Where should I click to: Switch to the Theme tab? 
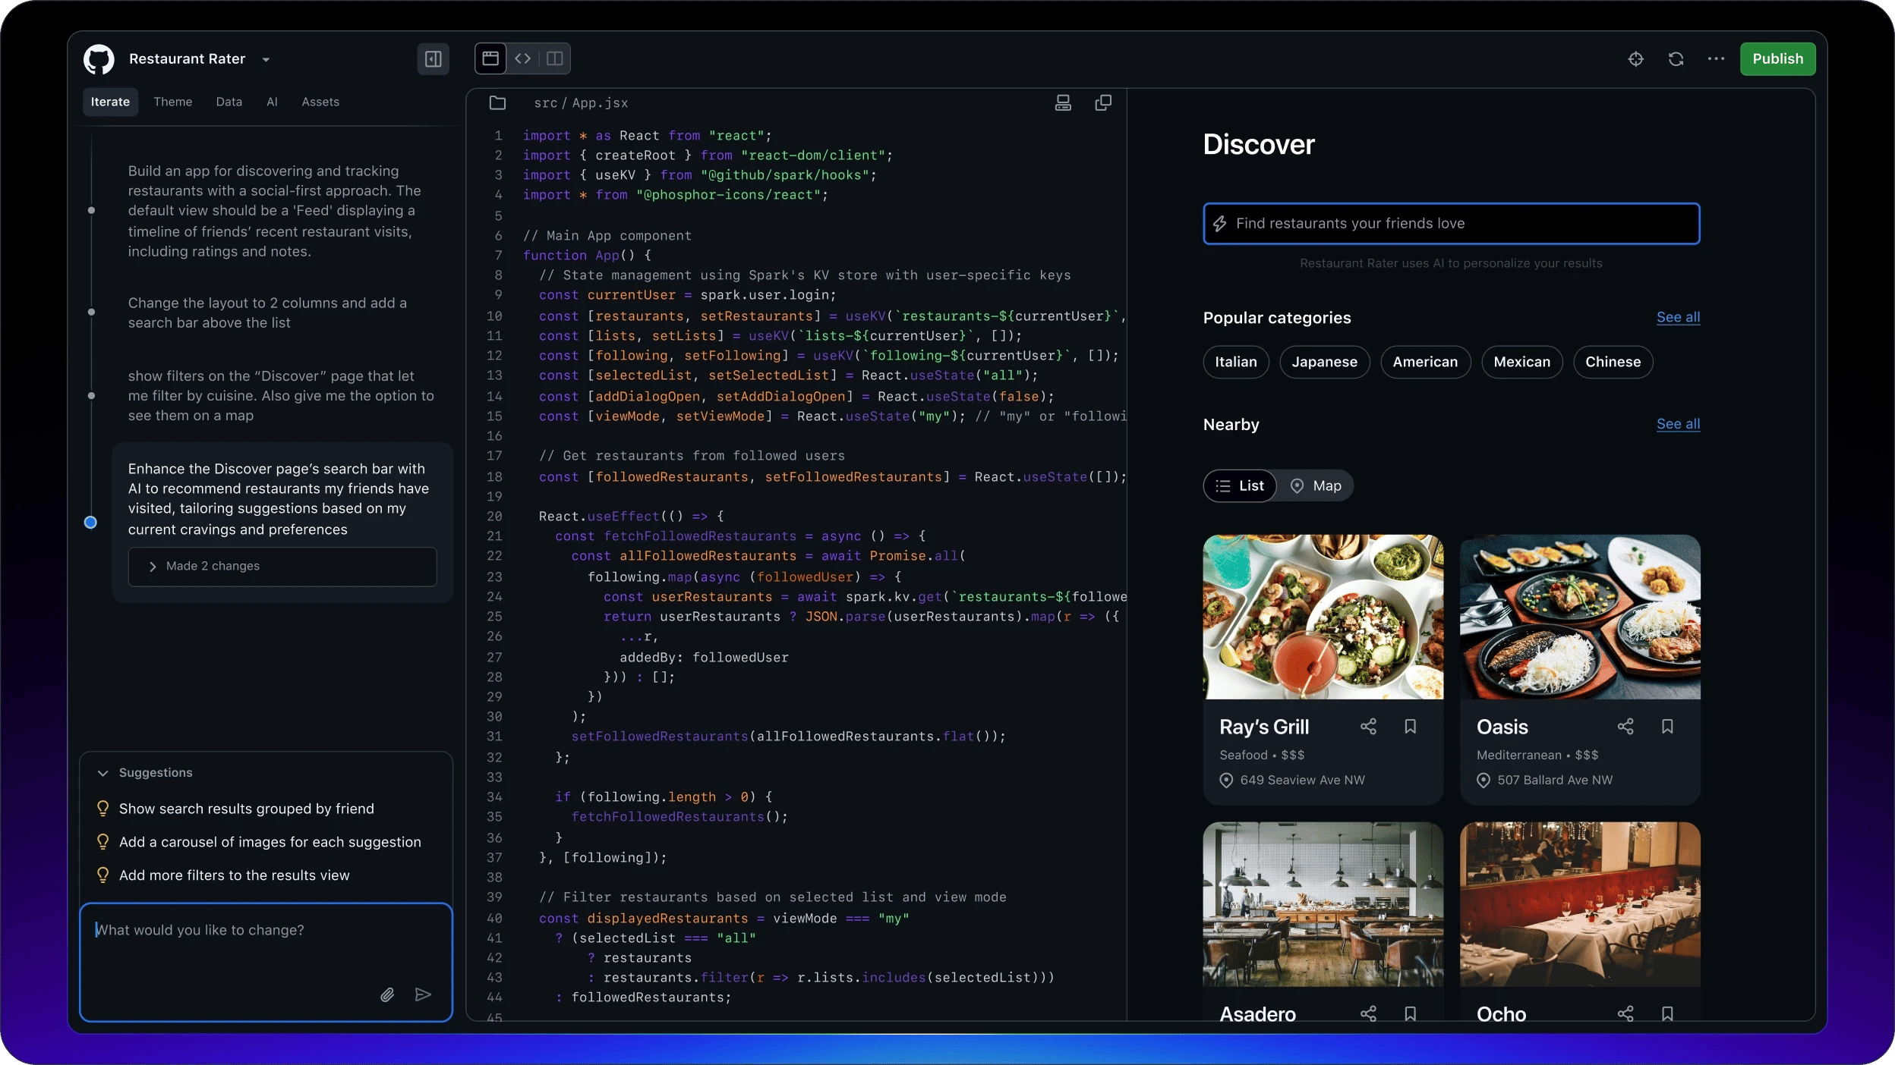(x=174, y=102)
